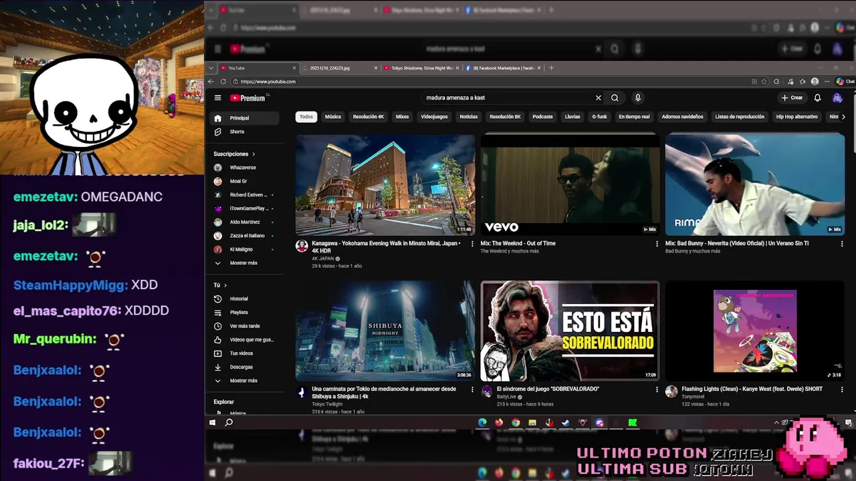856x481 pixels.
Task: Open the Bad Bunny Neverita mix thumbnail
Action: coord(755,184)
